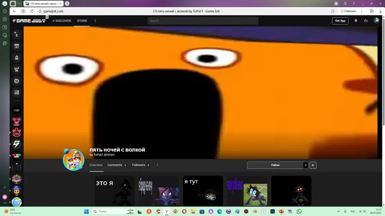Image resolution: width=385 pixels, height=216 pixels.
Task: Add new panel with plus in browser sidebar
Action: [5, 187]
